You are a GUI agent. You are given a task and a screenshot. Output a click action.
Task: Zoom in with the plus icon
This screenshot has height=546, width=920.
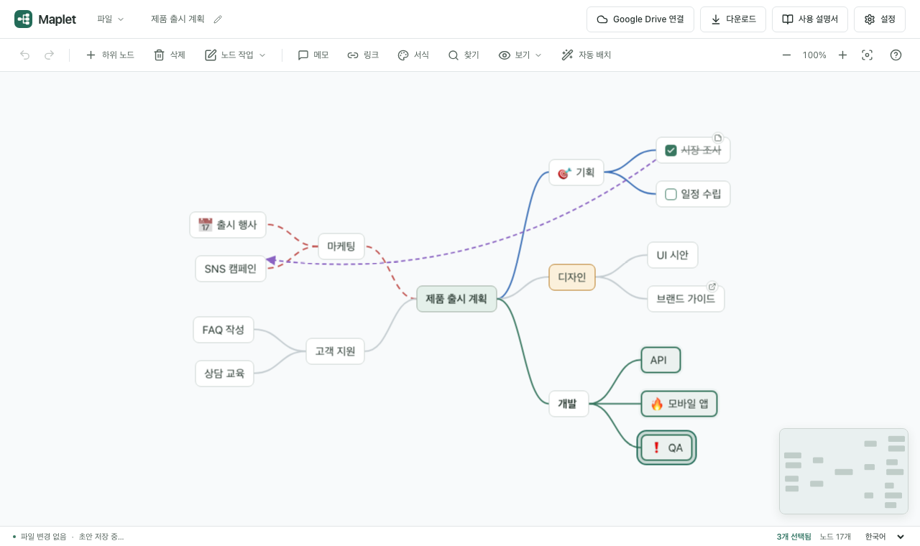(842, 55)
